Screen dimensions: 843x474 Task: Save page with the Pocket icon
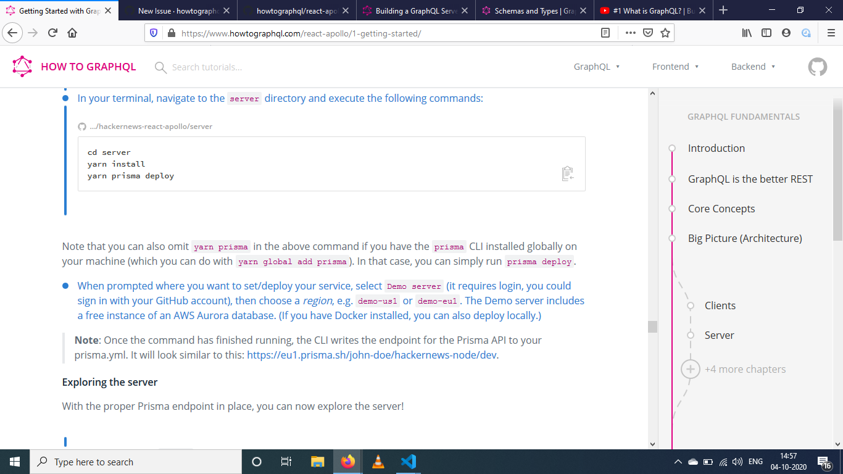tap(647, 33)
